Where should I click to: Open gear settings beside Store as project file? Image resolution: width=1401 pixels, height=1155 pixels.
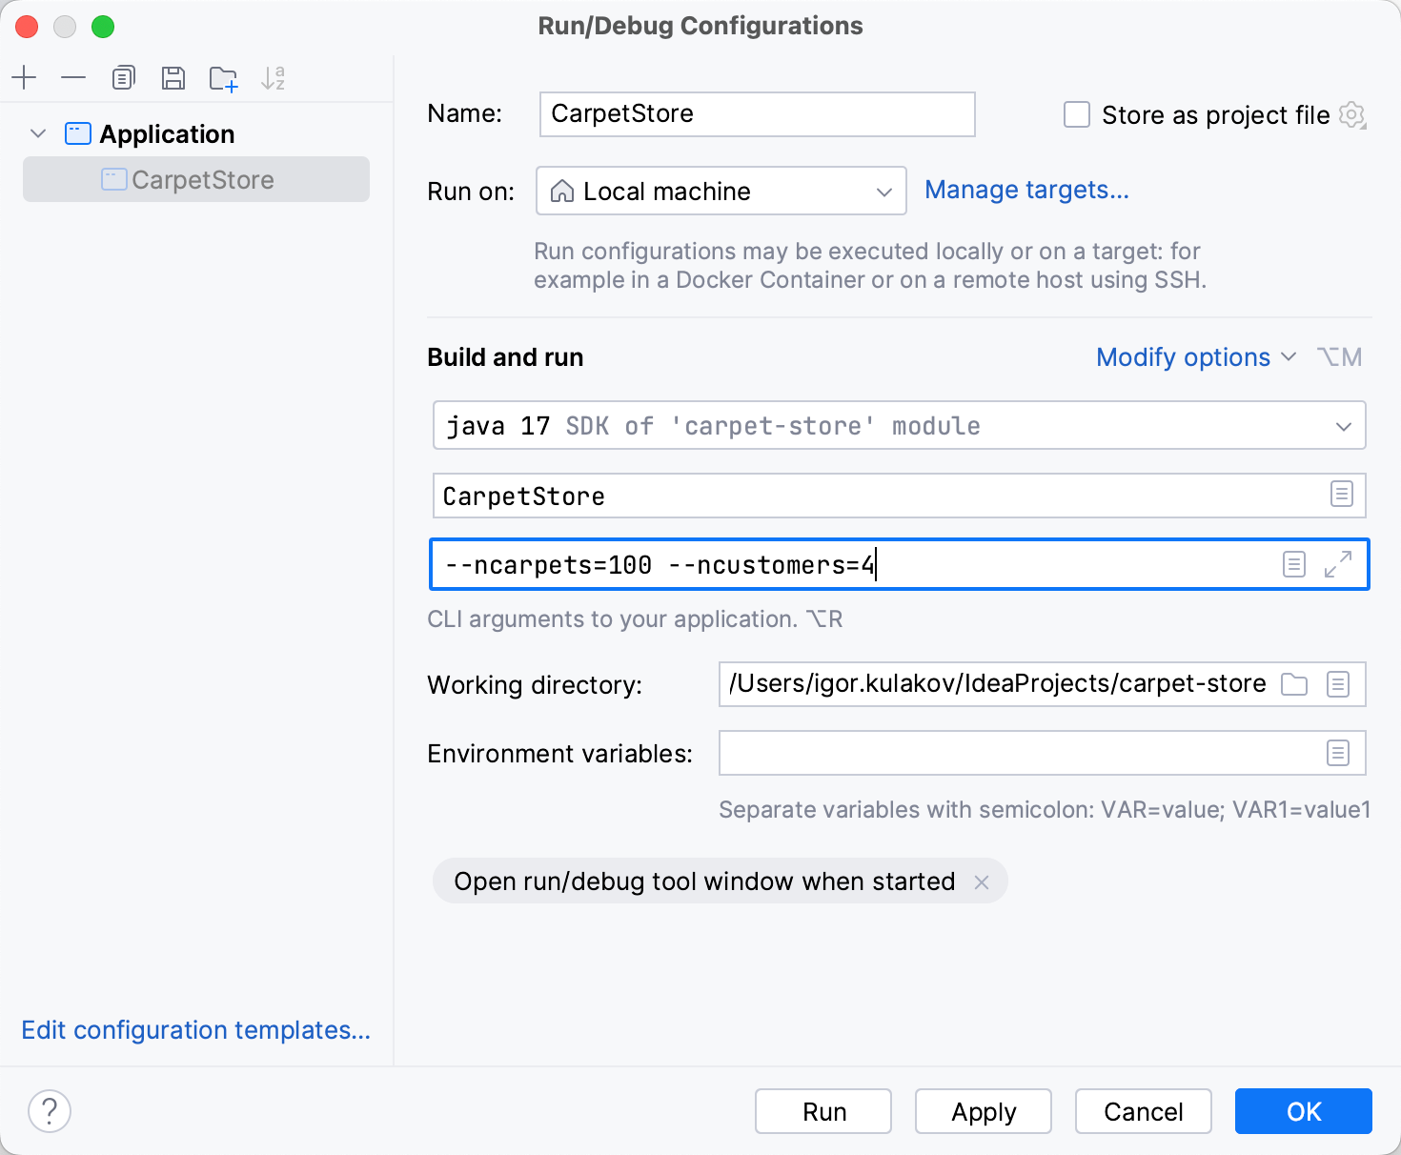pos(1352,115)
